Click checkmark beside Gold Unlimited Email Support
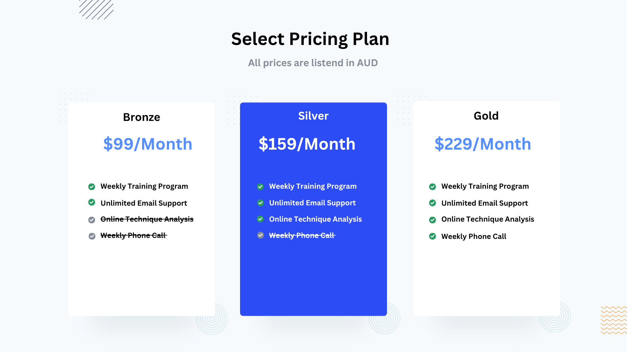Image resolution: width=627 pixels, height=352 pixels. 432,203
